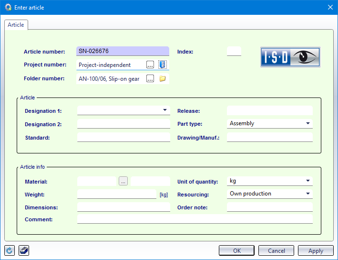Click the ISD eye logo
This screenshot has height=260, width=338.
pos(290,57)
